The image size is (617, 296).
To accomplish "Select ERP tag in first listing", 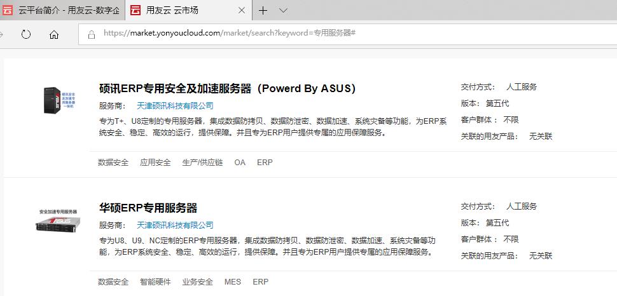I will click(x=265, y=163).
